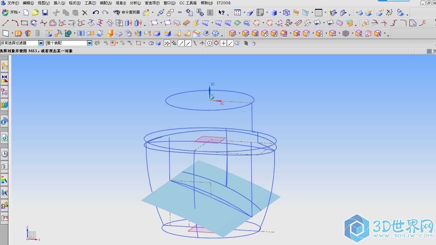Click the context help arrow-question icon

tap(221, 13)
